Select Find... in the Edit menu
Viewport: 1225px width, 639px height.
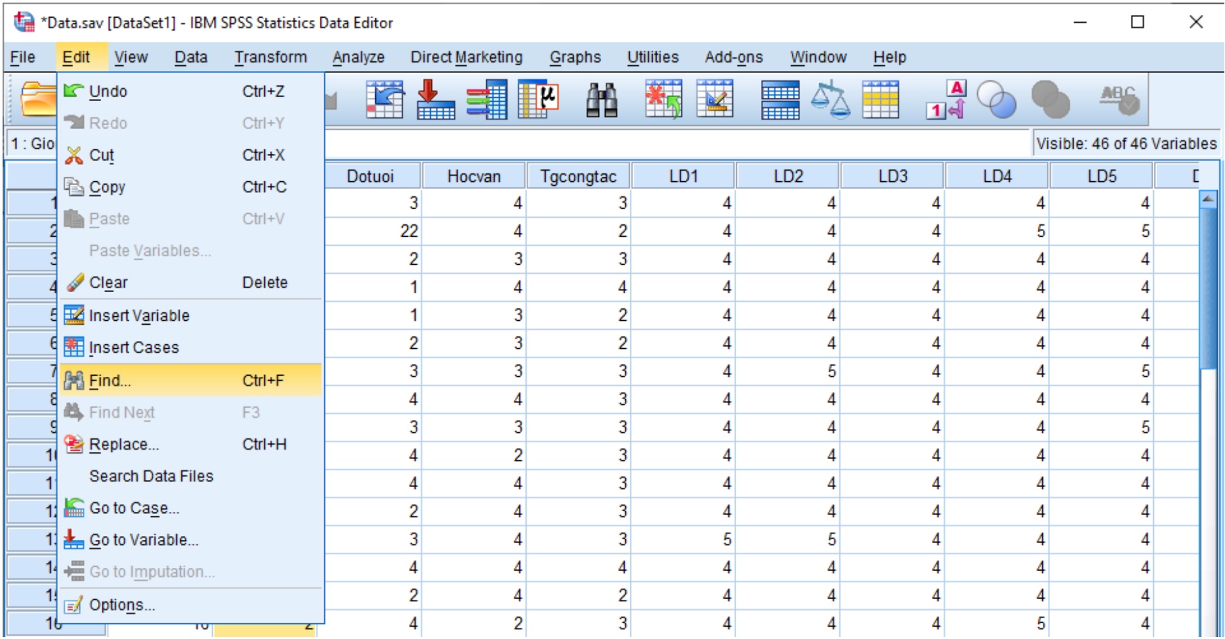pos(192,380)
